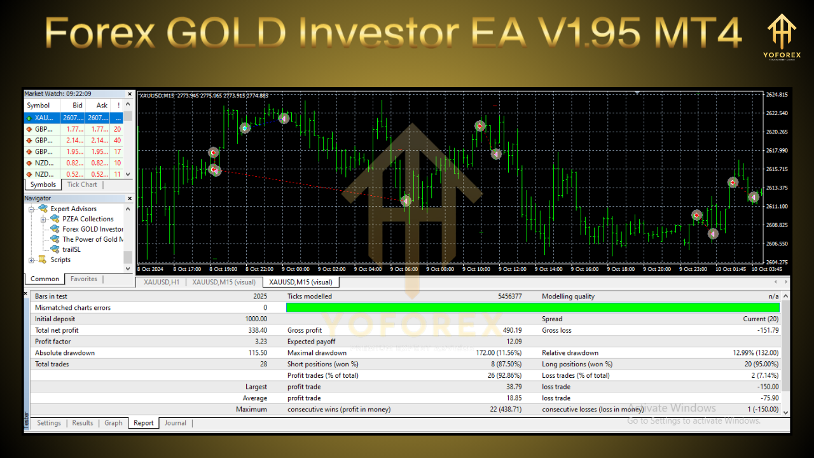Sort Market Watch by Symbol column header
The height and width of the screenshot is (458, 814).
click(42, 106)
